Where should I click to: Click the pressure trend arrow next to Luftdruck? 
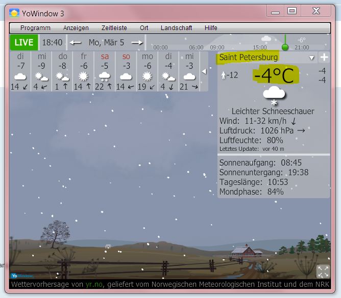click(x=301, y=130)
